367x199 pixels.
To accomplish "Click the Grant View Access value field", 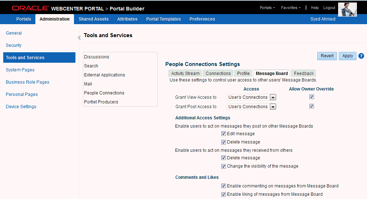I will 248,97.
